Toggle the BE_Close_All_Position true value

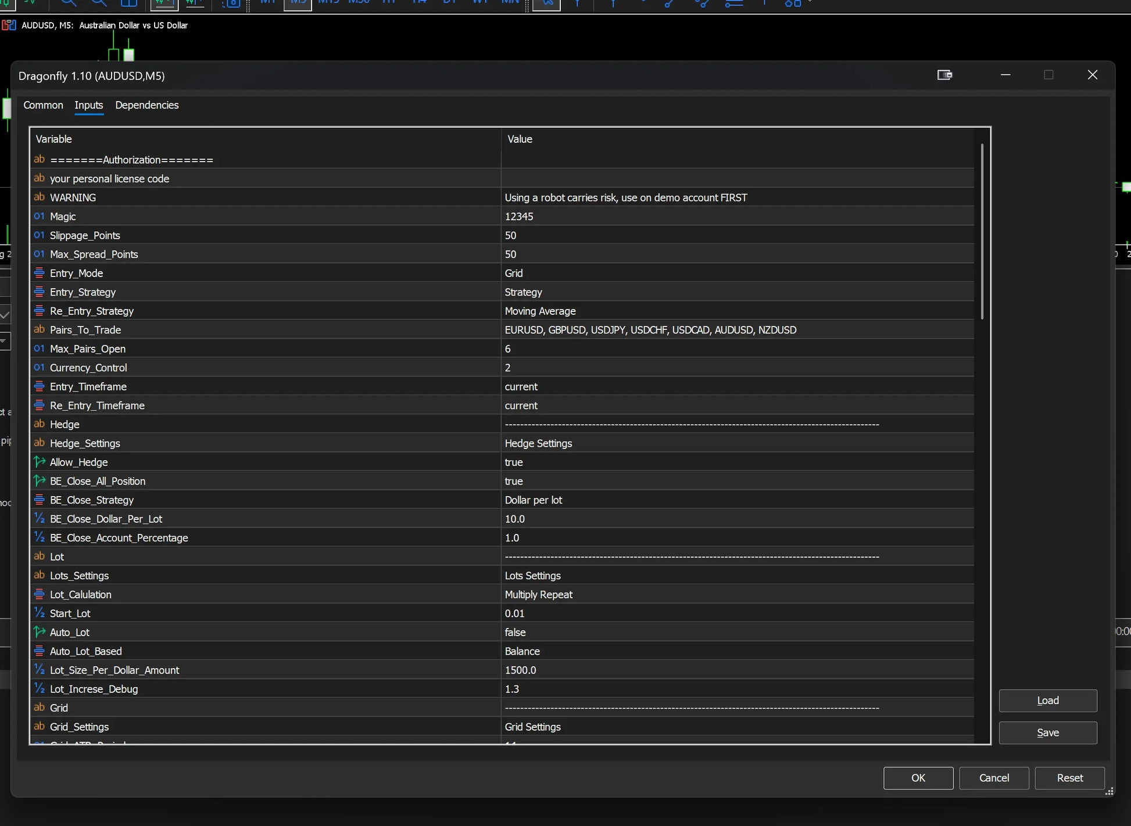click(x=737, y=481)
